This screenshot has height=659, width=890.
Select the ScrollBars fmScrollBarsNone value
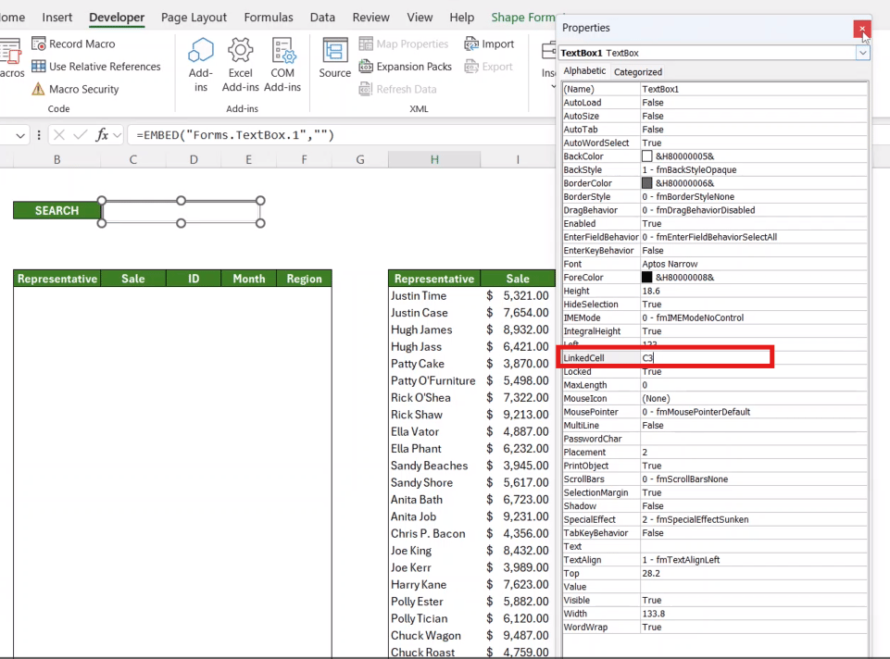point(685,479)
